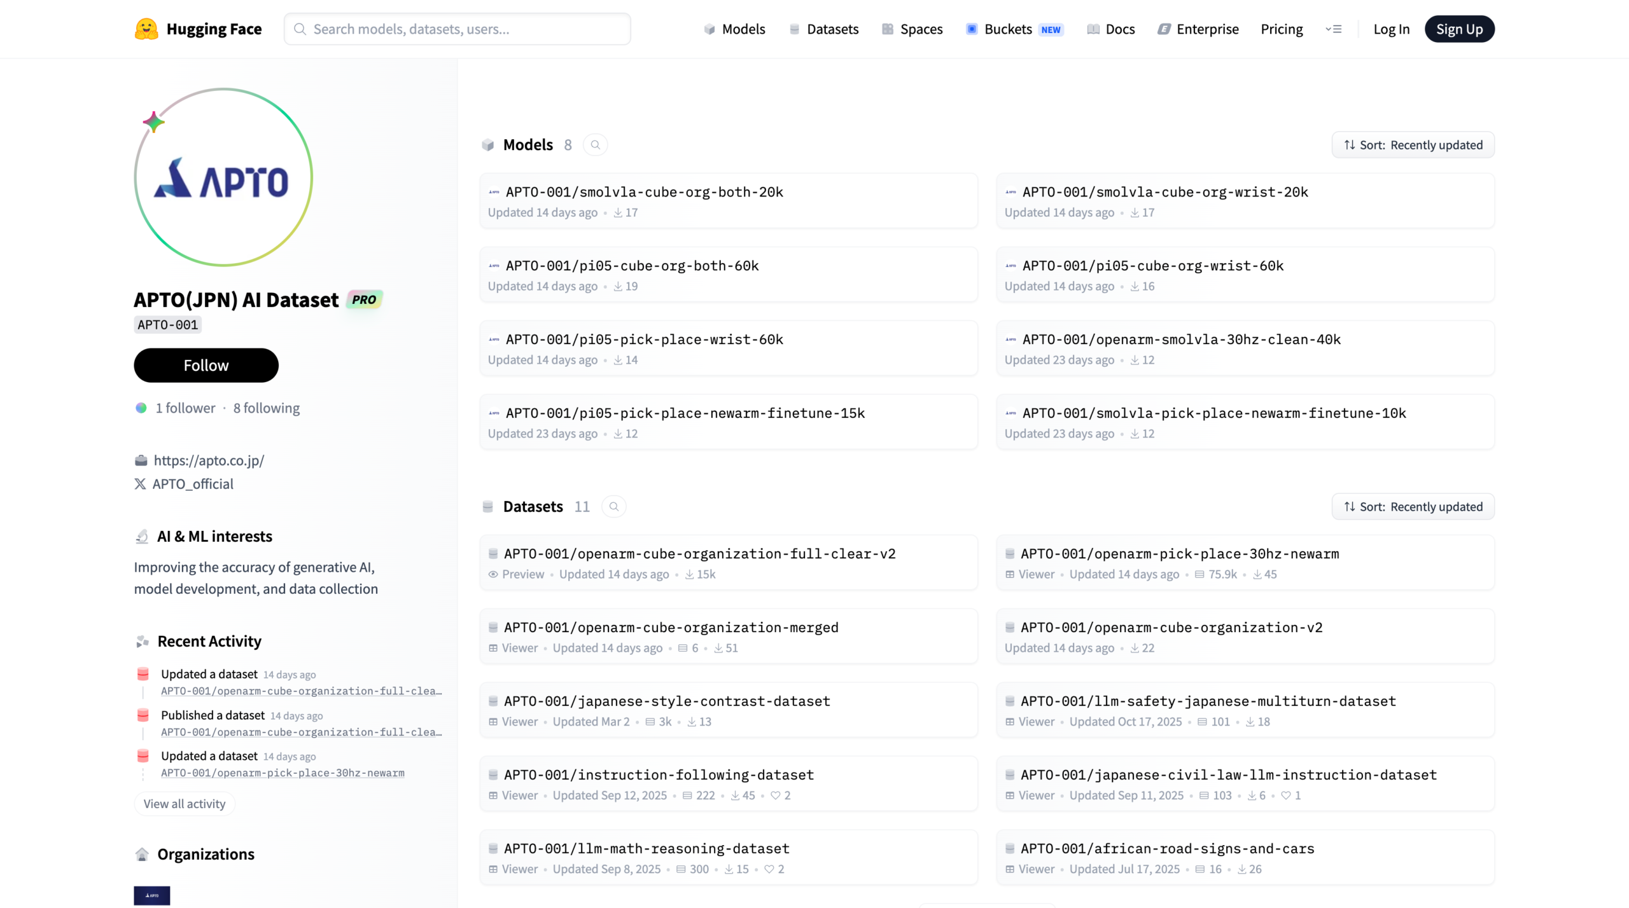Open dataset instruction-following-dataset
The image size is (1629, 908).
click(x=728, y=784)
